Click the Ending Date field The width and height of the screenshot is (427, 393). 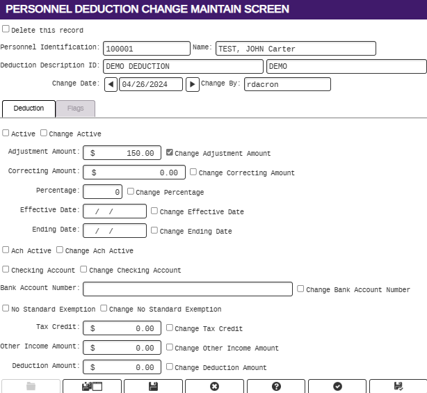click(115, 231)
